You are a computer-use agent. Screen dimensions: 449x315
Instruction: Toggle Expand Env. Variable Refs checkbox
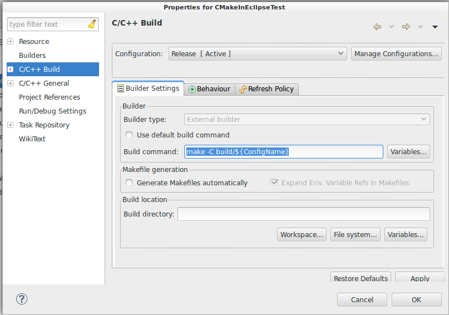(x=274, y=183)
